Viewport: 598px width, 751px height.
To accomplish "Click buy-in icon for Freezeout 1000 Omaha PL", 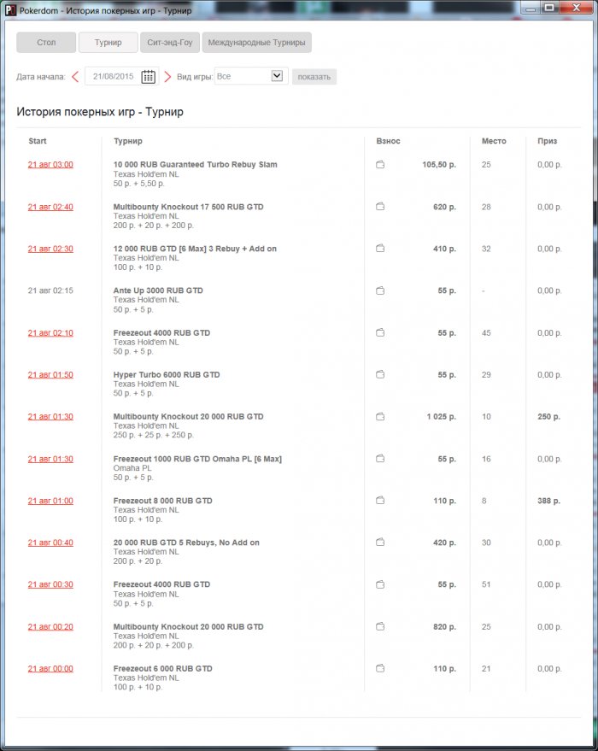I will pos(380,459).
